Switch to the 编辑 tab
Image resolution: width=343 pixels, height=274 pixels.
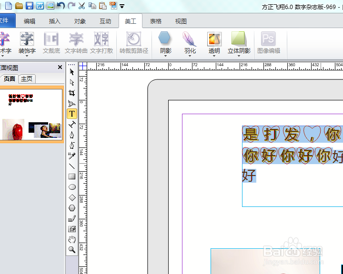tap(30, 21)
